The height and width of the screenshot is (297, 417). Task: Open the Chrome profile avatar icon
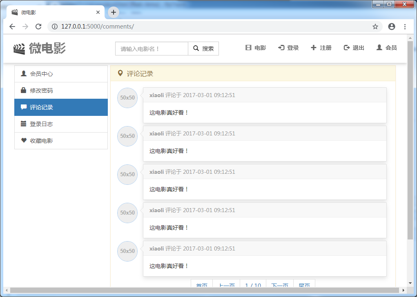pos(391,27)
